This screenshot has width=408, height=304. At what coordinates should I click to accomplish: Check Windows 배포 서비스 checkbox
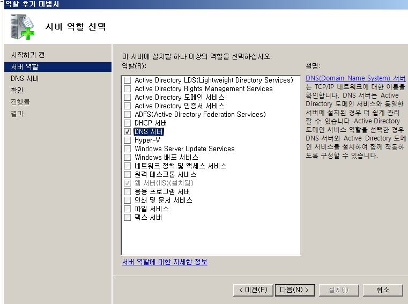coord(127,157)
